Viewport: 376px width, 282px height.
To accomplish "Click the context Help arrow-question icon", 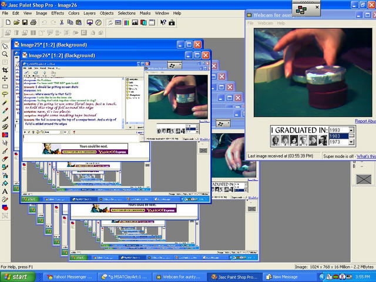I will point(163,22).
